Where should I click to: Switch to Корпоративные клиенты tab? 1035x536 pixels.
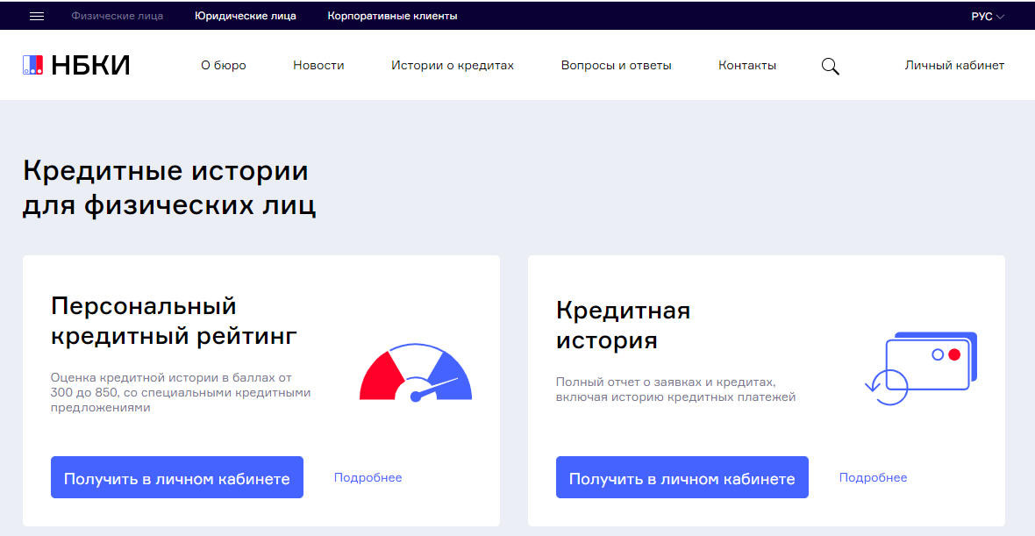393,16
